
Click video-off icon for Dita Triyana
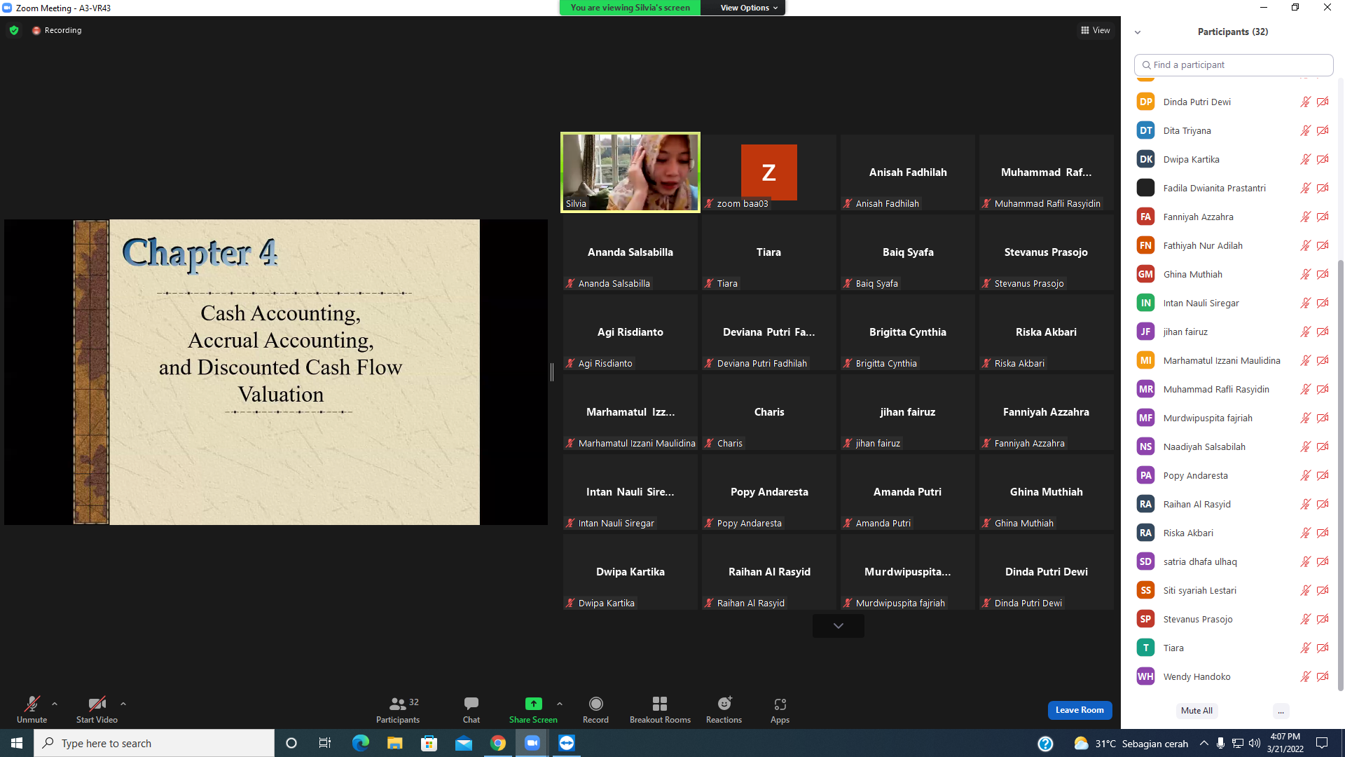coord(1323,130)
